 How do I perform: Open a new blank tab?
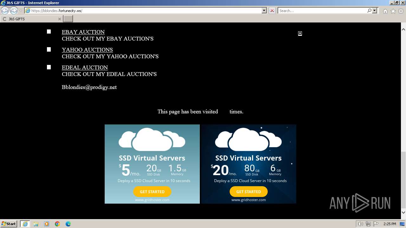pos(68,19)
